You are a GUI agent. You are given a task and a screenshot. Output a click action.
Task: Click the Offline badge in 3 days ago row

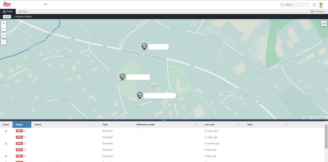tap(20, 156)
